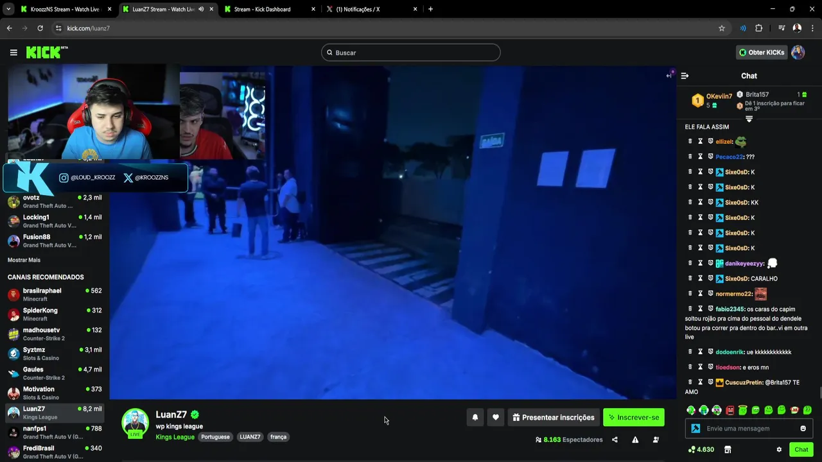Expand the leaderboard with down arrow
822x462 pixels.
pyautogui.click(x=749, y=119)
